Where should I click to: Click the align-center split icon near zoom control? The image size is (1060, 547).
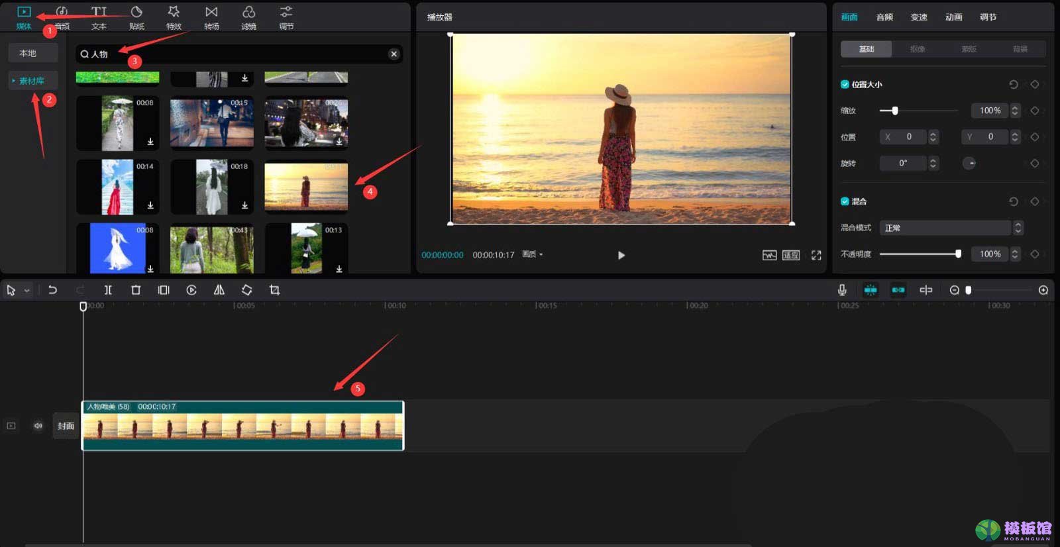coord(926,290)
